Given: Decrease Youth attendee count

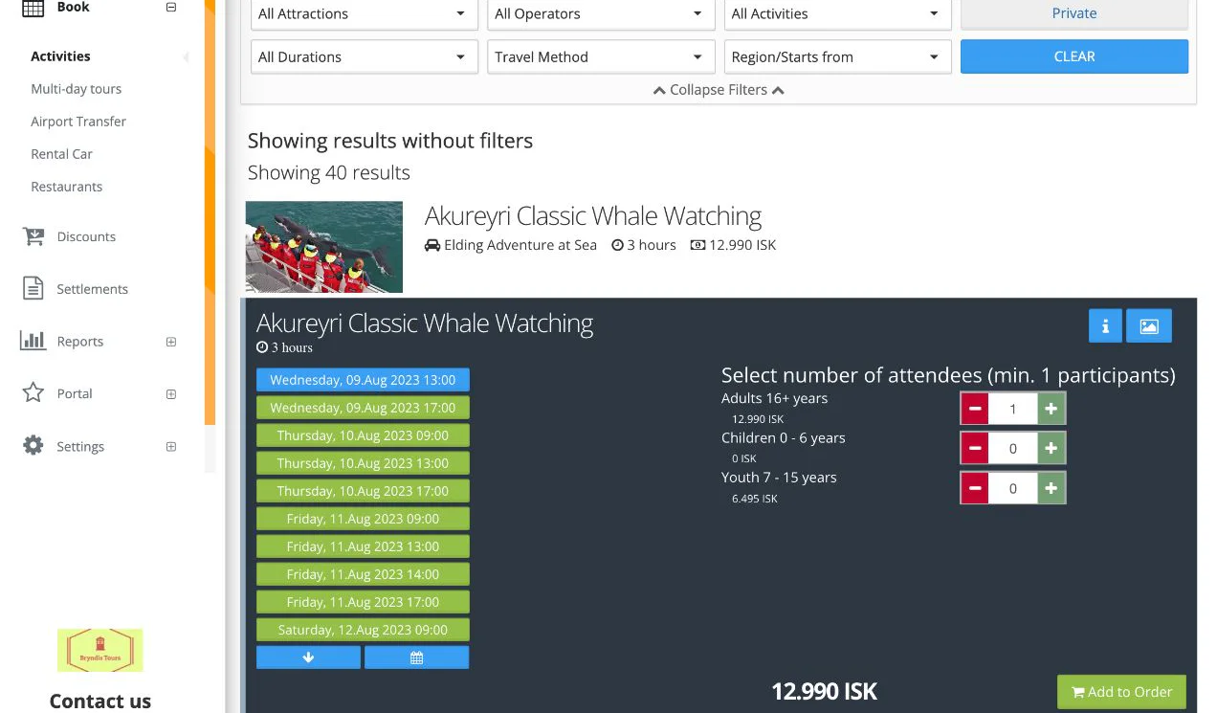Looking at the screenshot, I should (975, 488).
